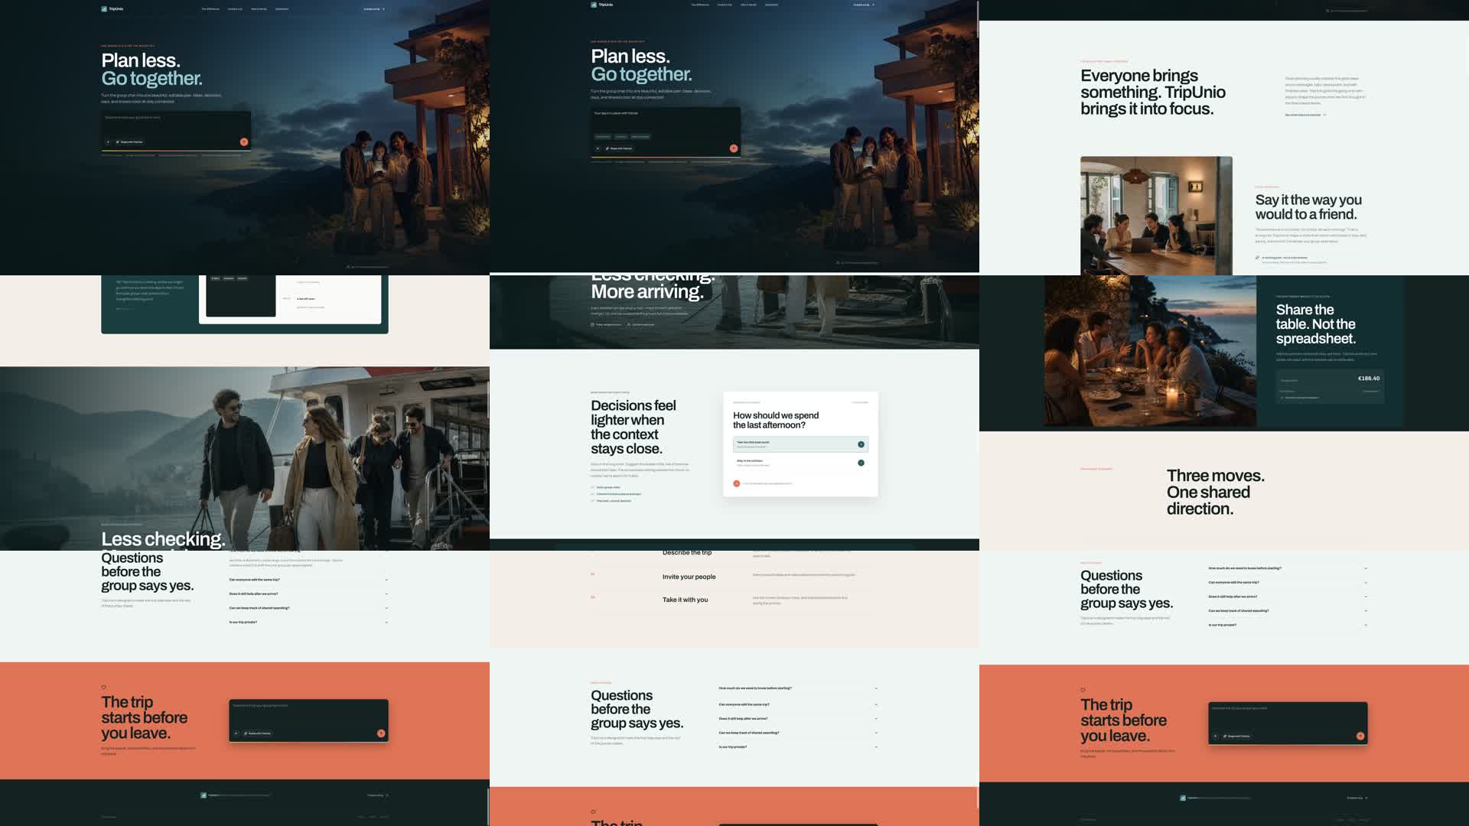Viewport: 1469px width, 826px height.
Task: Open the first nav link in top-left tile header
Action: click(x=210, y=9)
